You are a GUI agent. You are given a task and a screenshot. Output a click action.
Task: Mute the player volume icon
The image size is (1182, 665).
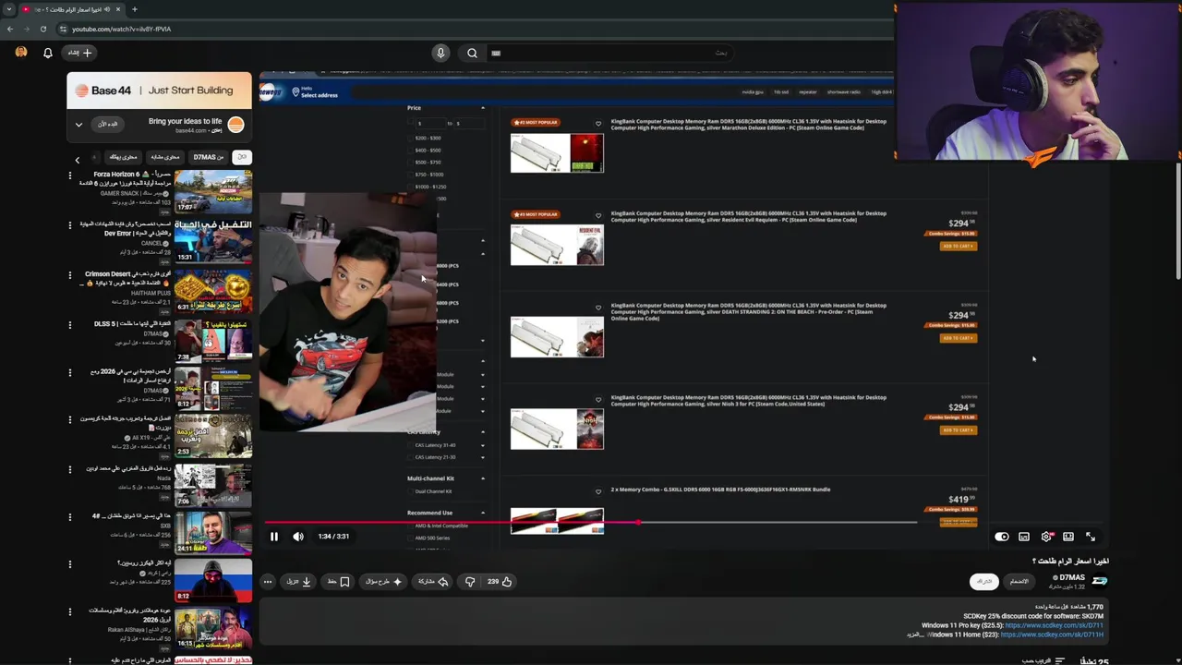(x=298, y=537)
